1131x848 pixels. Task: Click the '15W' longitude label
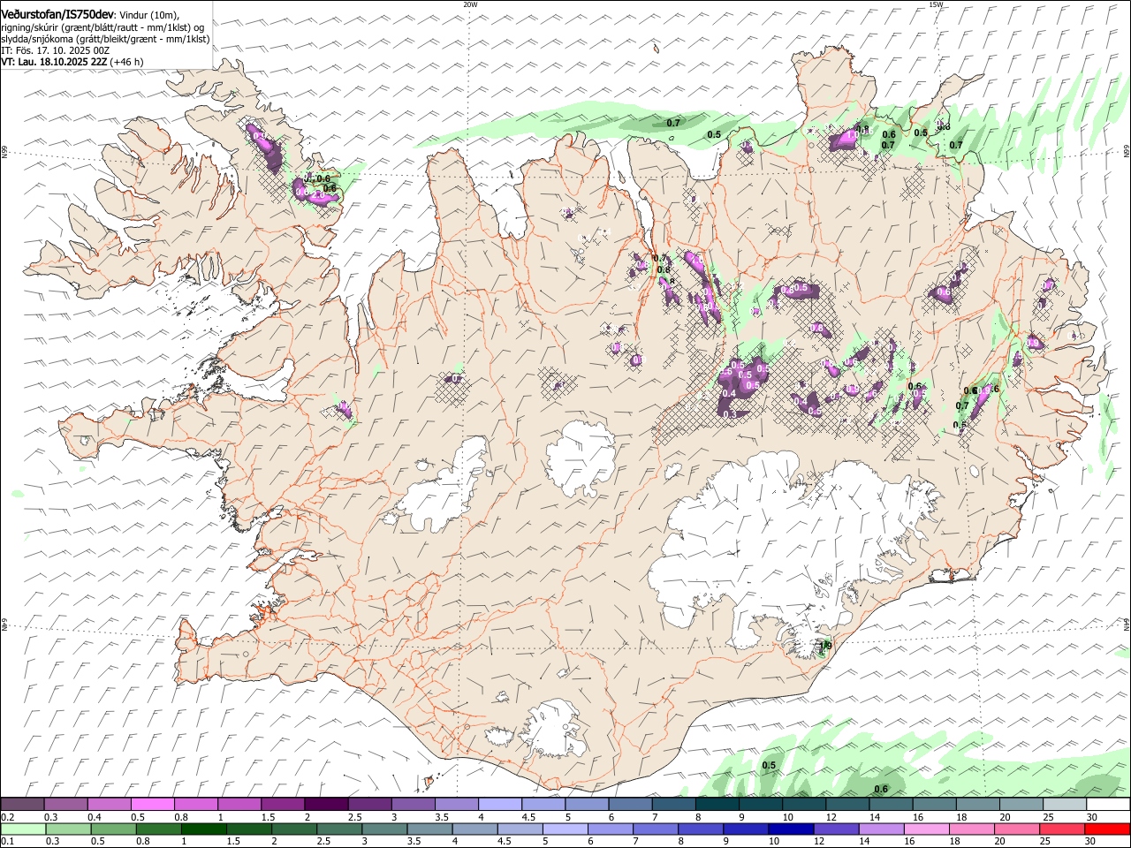pos(936,4)
